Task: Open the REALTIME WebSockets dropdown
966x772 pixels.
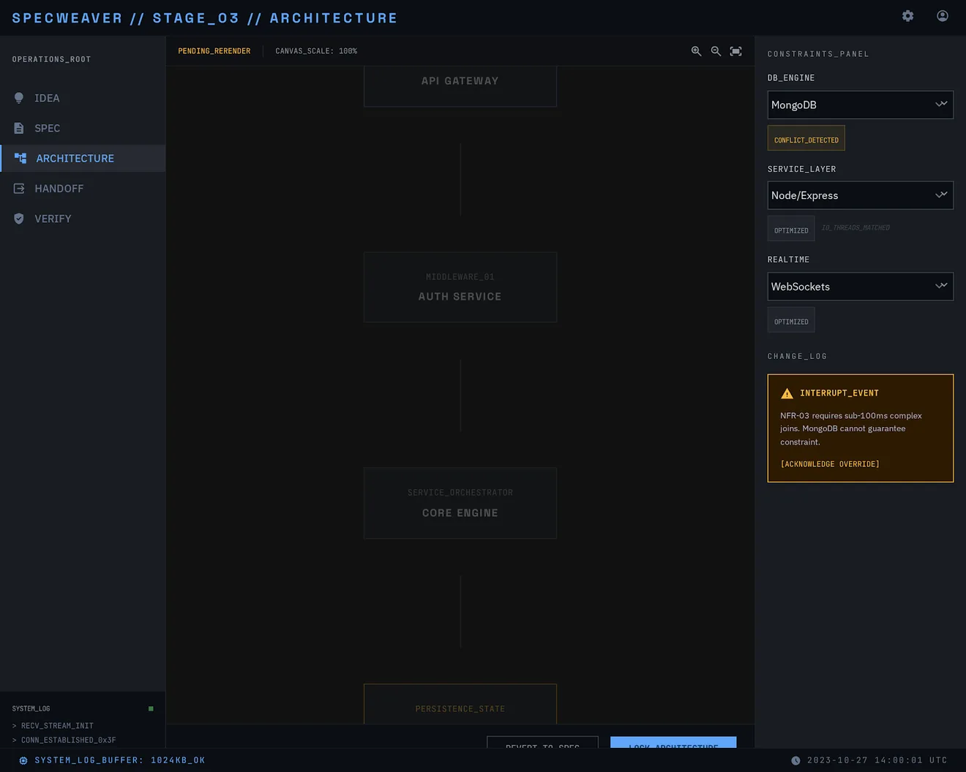Action: (x=860, y=287)
